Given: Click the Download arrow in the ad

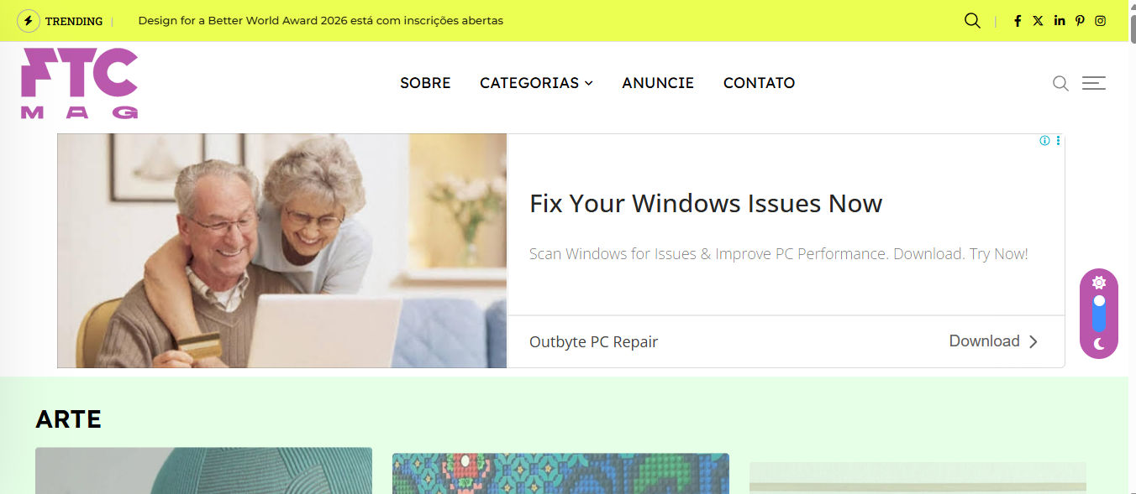Looking at the screenshot, I should click(1033, 341).
